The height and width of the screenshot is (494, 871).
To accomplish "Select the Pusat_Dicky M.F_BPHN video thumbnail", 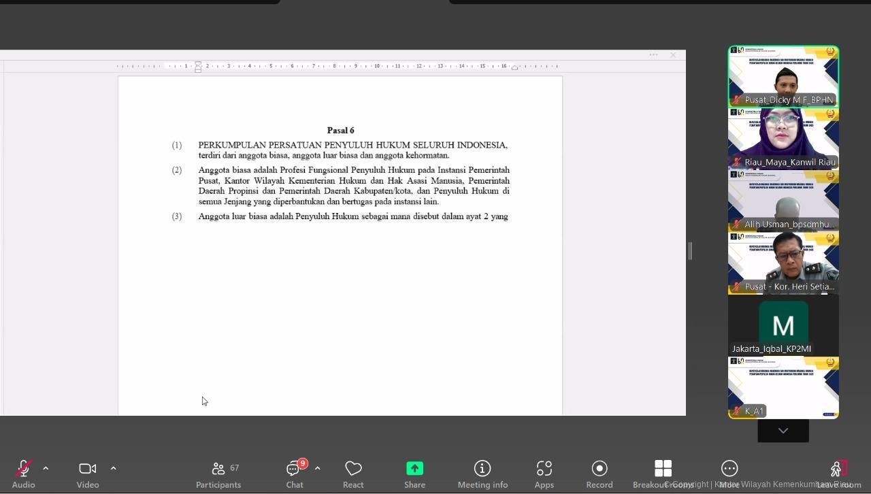I will click(x=783, y=76).
